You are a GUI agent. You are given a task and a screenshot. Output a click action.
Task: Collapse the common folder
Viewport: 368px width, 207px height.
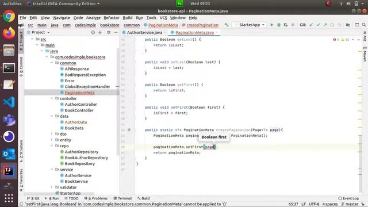point(52,63)
